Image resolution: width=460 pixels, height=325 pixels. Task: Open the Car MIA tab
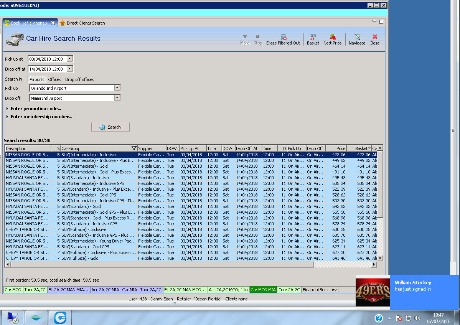[130, 290]
